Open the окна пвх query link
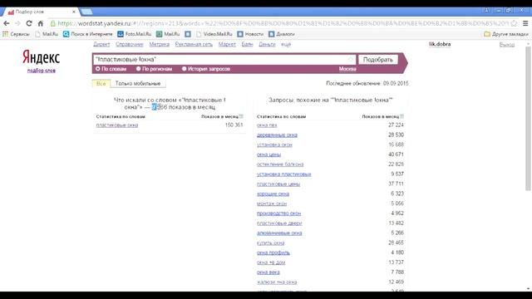 pyautogui.click(x=267, y=125)
